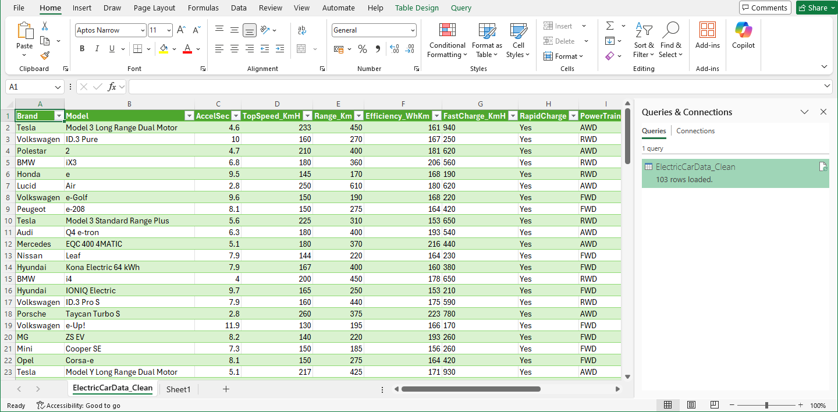
Task: Open the Table Design ribbon tab
Action: coord(417,8)
